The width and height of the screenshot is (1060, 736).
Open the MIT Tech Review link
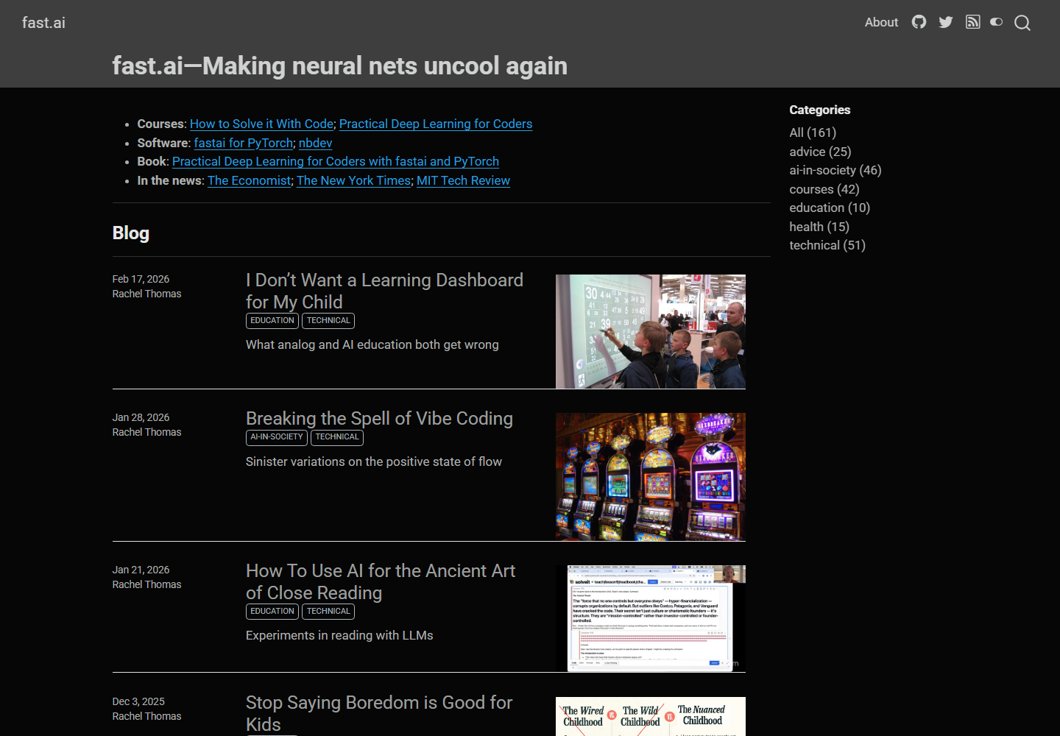(463, 180)
